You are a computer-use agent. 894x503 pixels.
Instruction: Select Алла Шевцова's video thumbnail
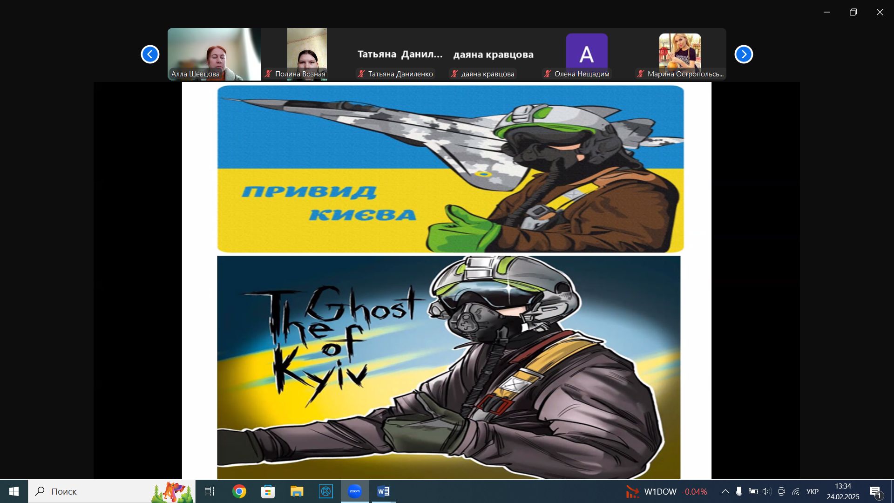click(214, 54)
